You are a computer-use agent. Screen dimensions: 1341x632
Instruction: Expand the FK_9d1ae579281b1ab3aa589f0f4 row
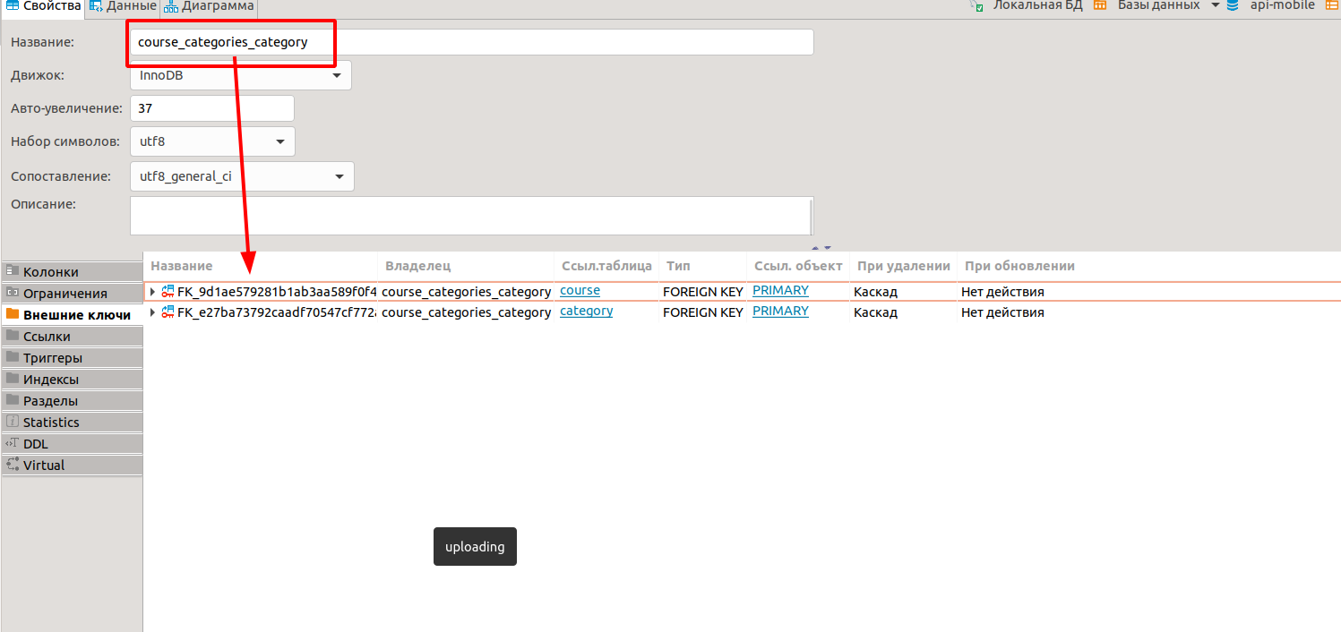click(152, 292)
